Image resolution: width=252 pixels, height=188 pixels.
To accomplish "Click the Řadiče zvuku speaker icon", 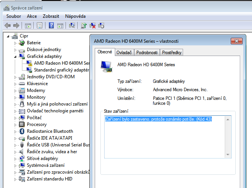I will pyautogui.click(x=21, y=152).
